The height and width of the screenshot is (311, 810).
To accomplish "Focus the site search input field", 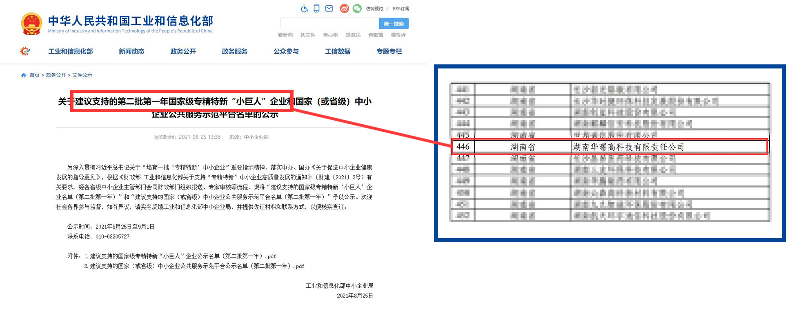I will click(329, 24).
